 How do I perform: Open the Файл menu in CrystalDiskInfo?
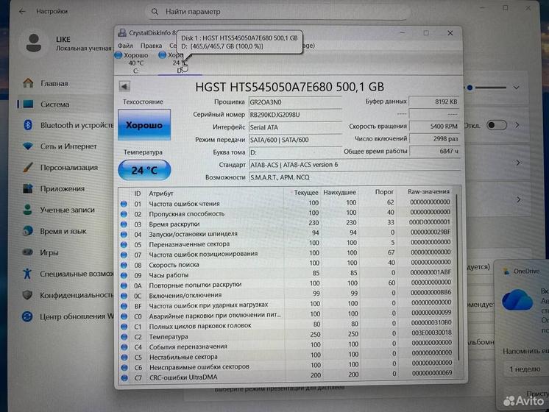125,45
